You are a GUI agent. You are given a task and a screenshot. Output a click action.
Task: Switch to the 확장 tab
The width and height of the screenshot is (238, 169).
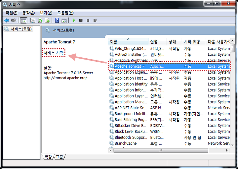click(x=48, y=157)
